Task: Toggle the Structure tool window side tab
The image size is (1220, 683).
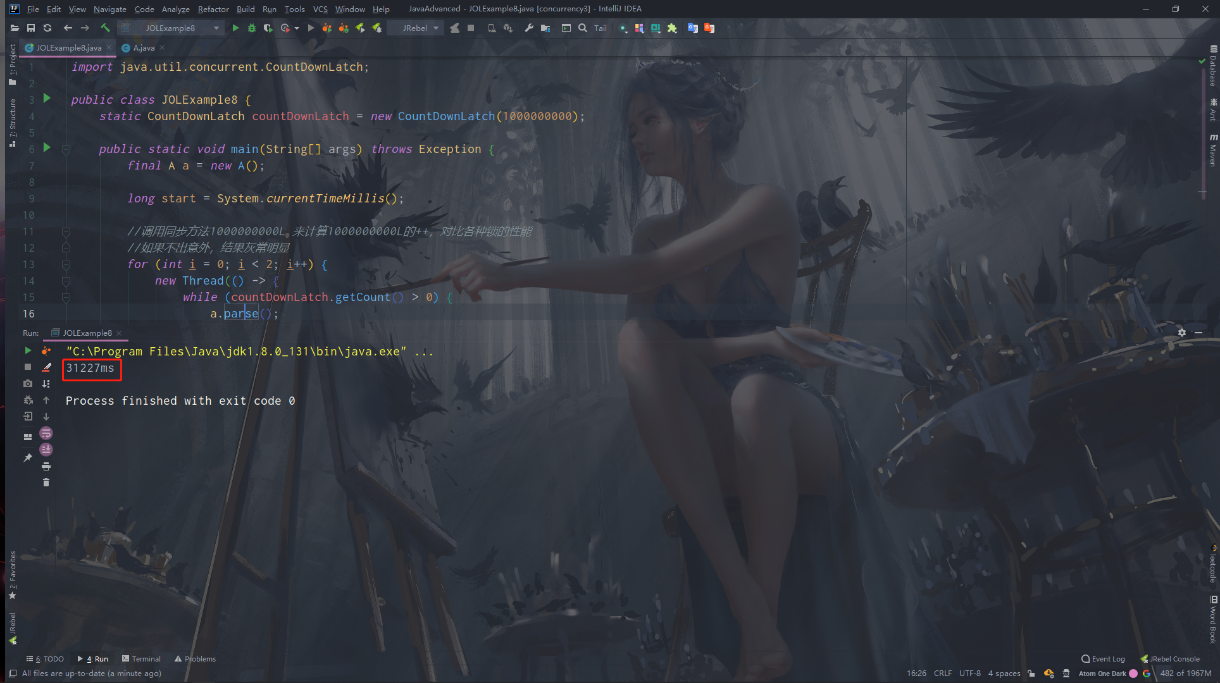Action: [x=12, y=122]
